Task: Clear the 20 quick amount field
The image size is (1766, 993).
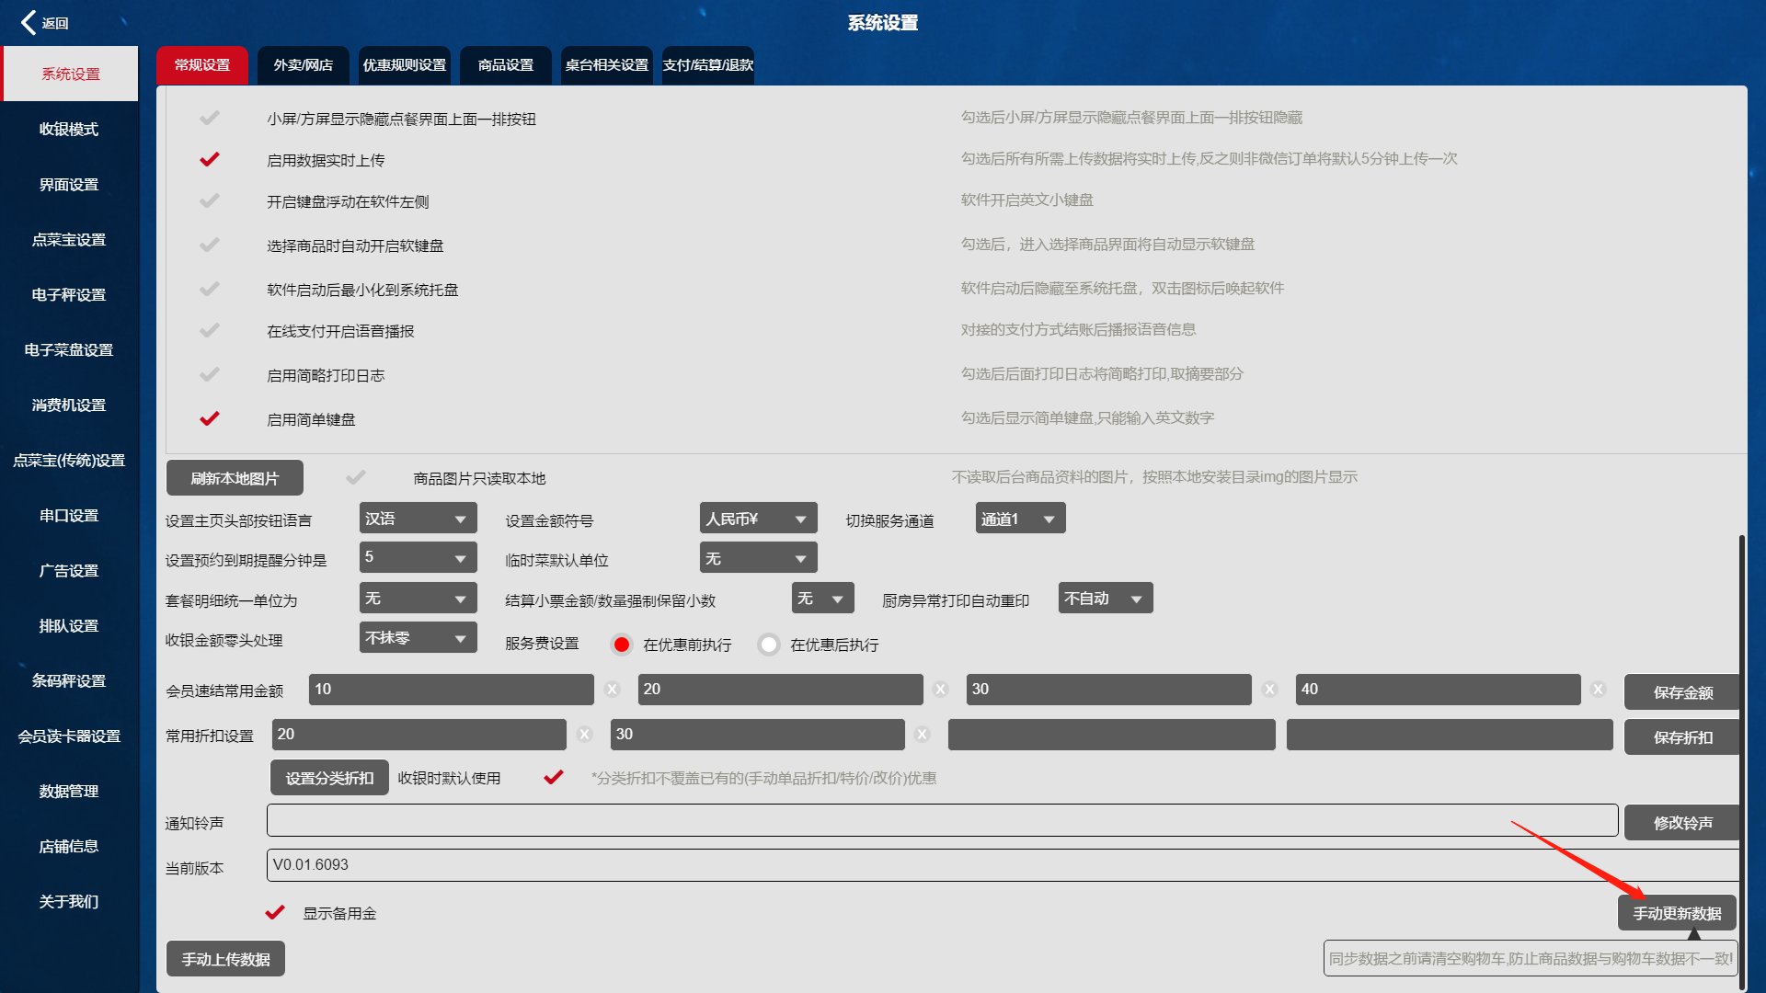Action: (x=940, y=690)
